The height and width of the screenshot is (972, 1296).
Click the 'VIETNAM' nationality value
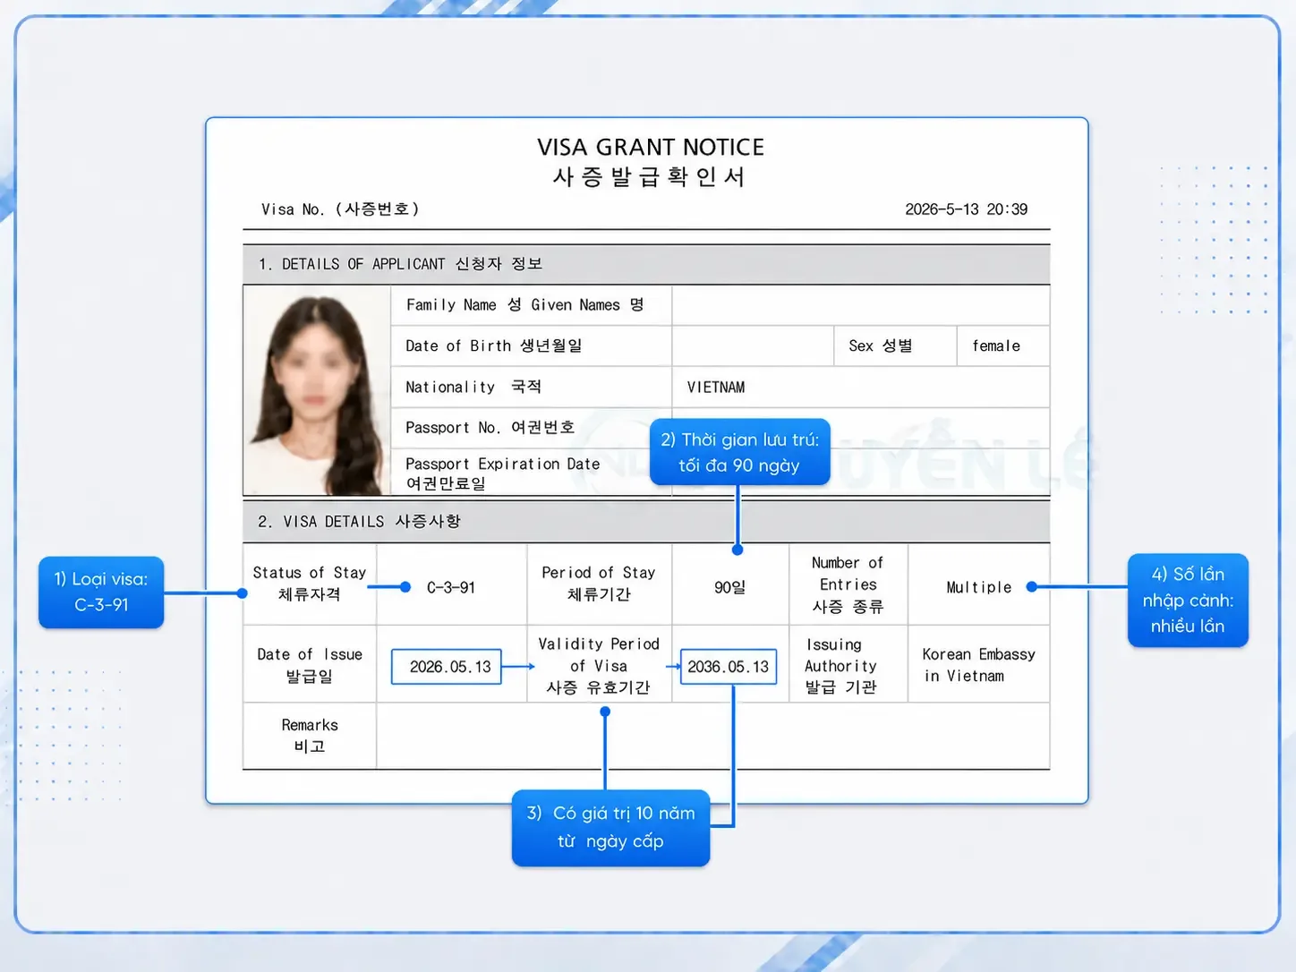tap(716, 388)
